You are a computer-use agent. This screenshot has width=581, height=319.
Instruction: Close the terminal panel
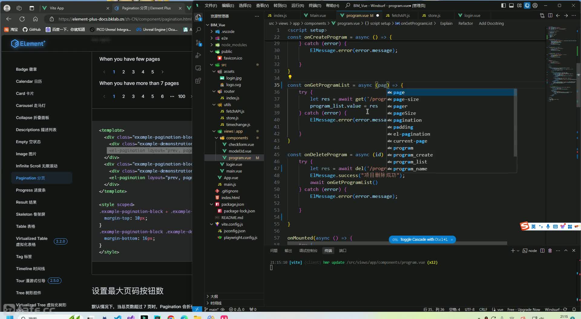(574, 250)
